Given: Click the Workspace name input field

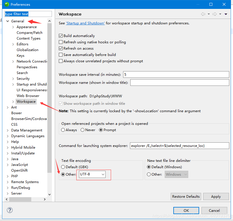Looking at the screenshot, I should [180, 82].
